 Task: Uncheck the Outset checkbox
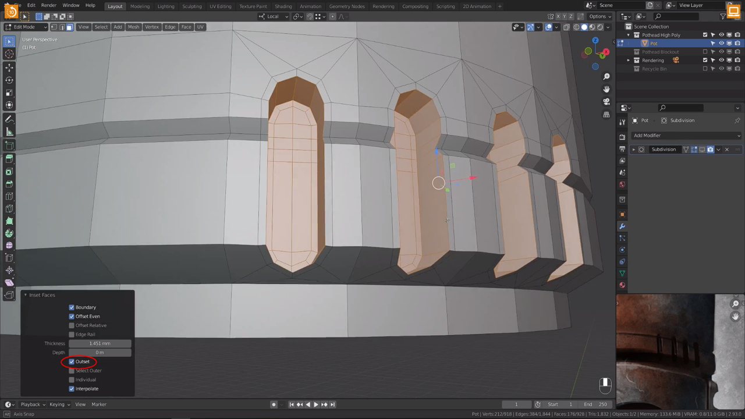pos(72,361)
